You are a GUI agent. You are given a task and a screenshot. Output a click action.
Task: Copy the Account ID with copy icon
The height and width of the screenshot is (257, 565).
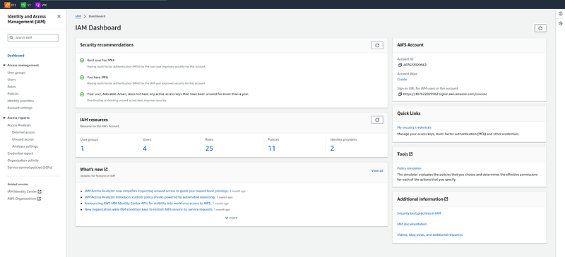click(x=400, y=65)
